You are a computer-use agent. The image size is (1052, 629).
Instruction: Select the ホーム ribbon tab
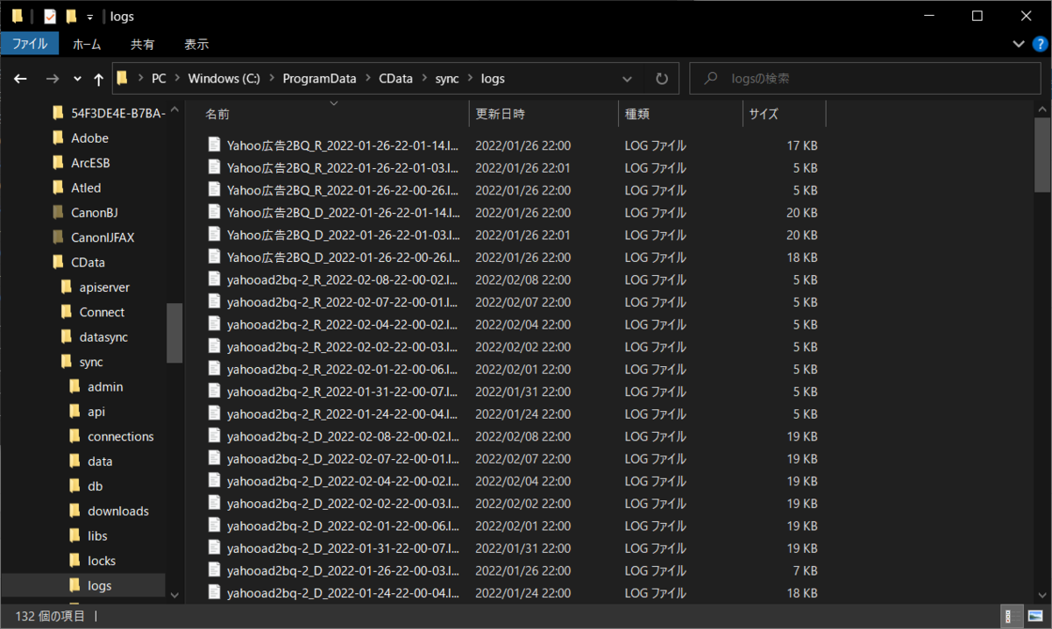tap(87, 44)
